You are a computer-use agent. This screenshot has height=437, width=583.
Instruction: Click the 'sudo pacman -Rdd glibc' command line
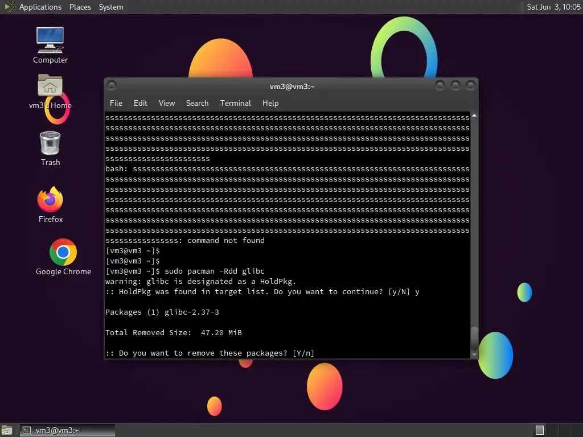[x=215, y=271]
